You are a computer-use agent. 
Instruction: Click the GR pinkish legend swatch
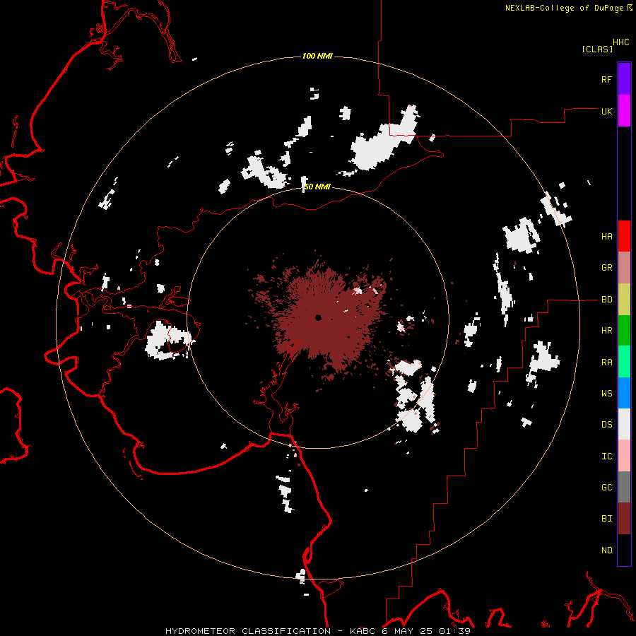(x=624, y=268)
